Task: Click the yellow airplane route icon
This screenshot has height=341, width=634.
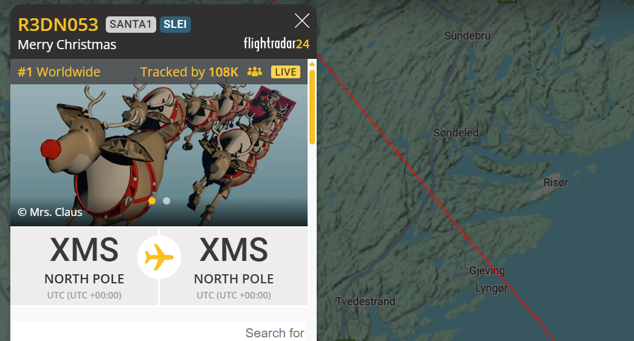Action: [x=159, y=257]
